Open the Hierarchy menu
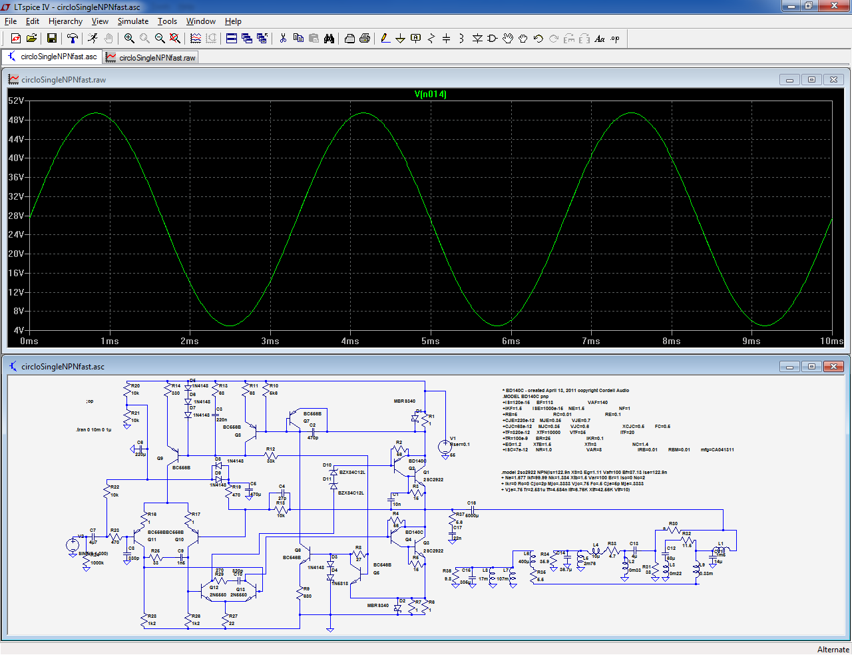This screenshot has width=852, height=655. tap(65, 21)
